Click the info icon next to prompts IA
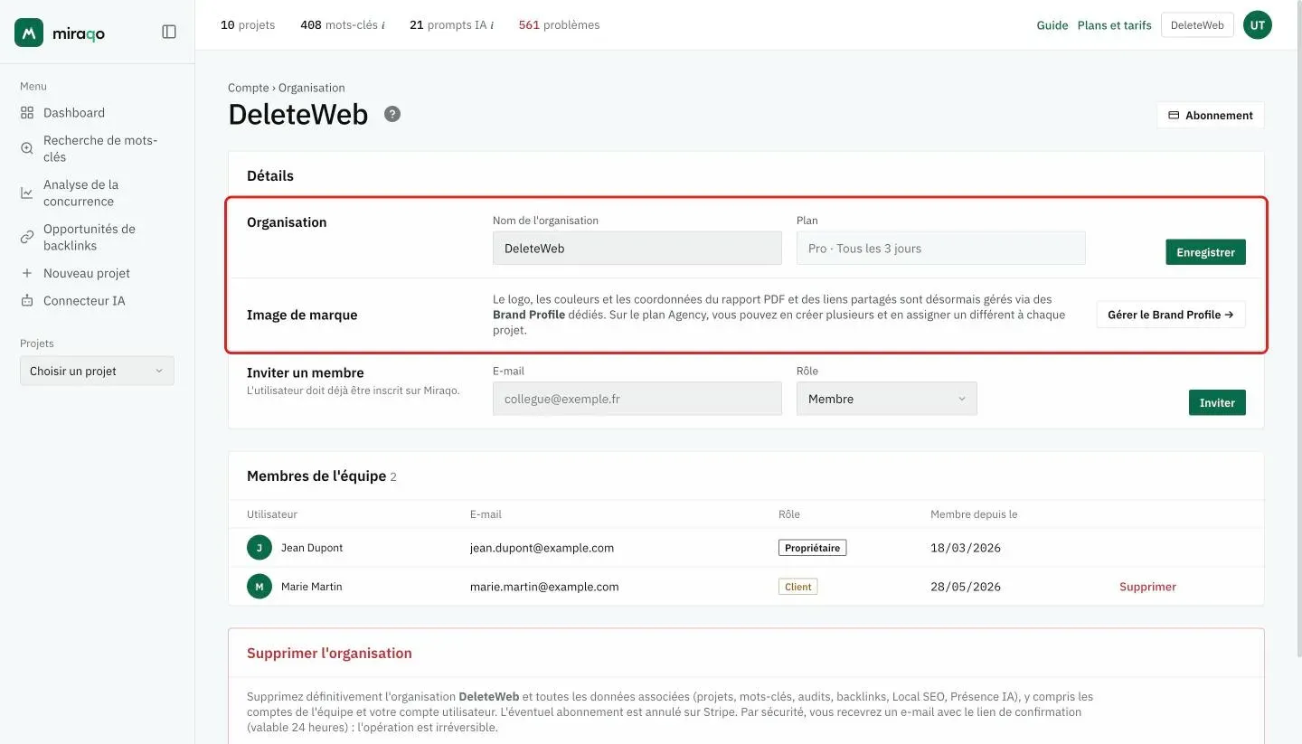 (492, 25)
